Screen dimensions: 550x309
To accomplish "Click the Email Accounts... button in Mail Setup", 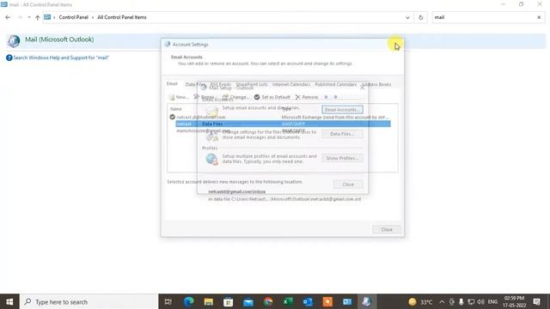I will point(342,110).
